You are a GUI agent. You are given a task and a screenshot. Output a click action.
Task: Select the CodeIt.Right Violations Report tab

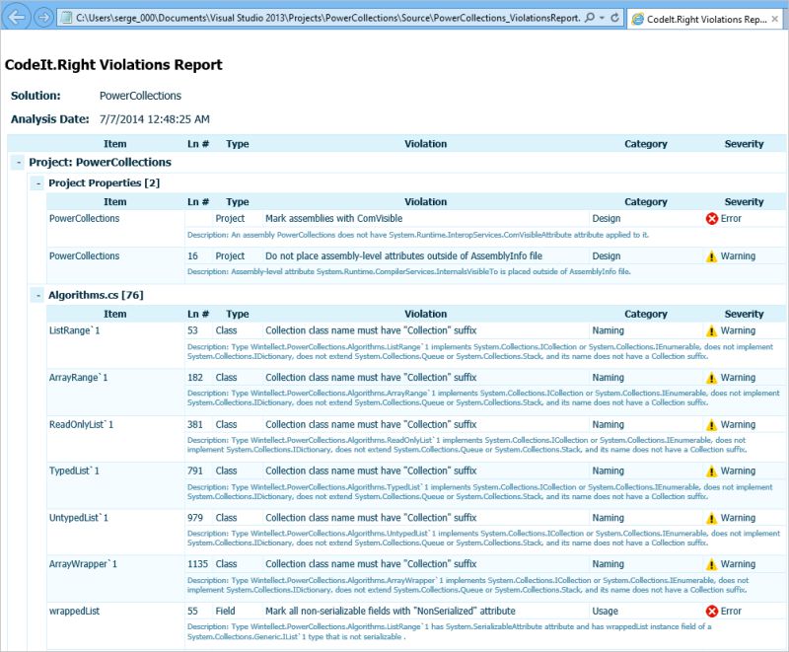point(705,19)
